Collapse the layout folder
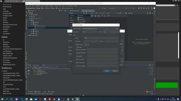The width and height of the screenshot is (181, 101). coord(31,24)
